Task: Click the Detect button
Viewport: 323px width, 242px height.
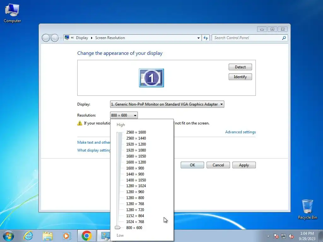Action: click(240, 67)
